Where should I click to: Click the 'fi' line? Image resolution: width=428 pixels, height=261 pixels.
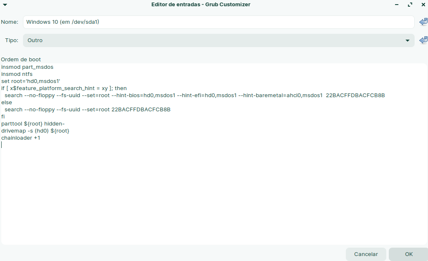3,117
